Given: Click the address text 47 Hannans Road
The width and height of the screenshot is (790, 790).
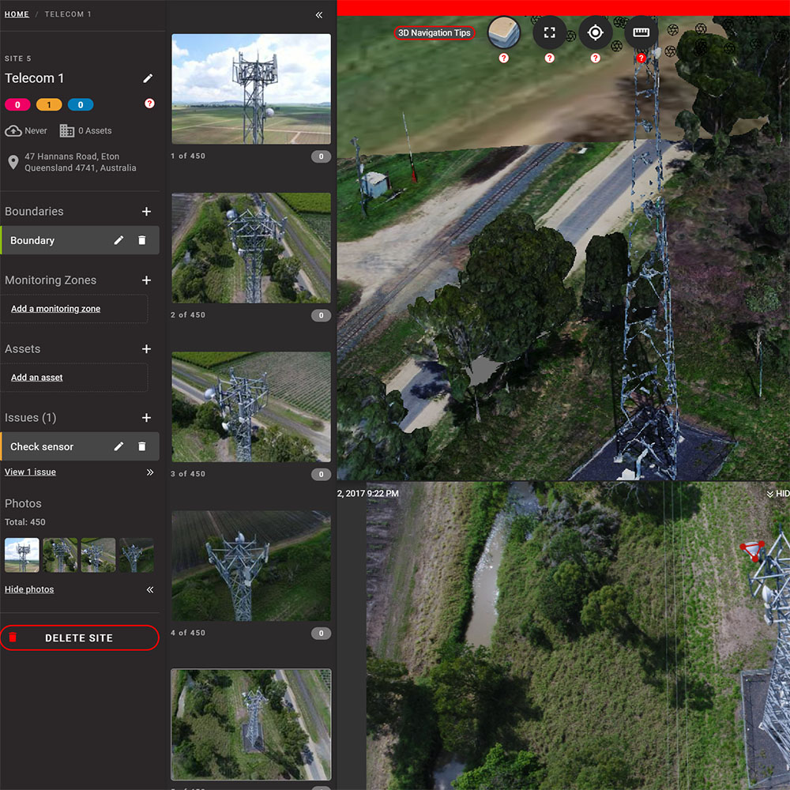Looking at the screenshot, I should coord(80,162).
